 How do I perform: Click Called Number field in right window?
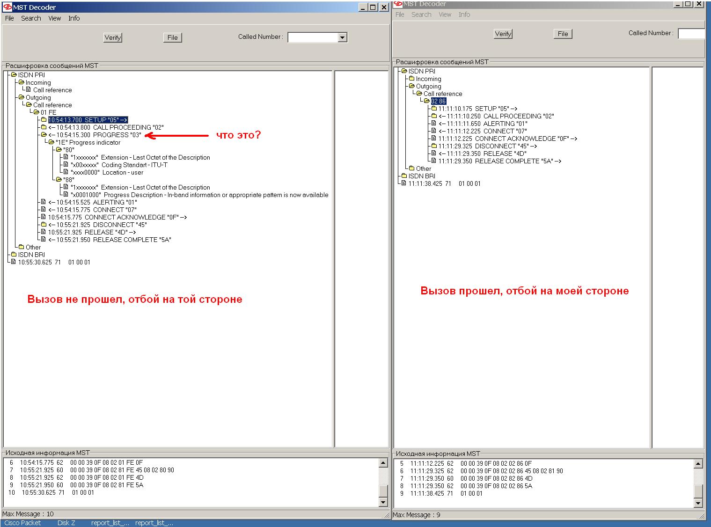pyautogui.click(x=691, y=34)
